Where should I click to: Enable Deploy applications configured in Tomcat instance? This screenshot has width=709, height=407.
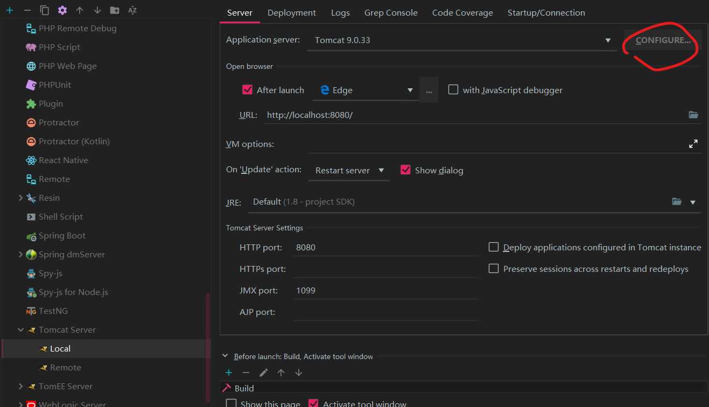(494, 247)
